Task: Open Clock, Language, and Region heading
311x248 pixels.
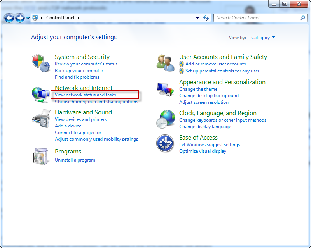Action: [218, 113]
